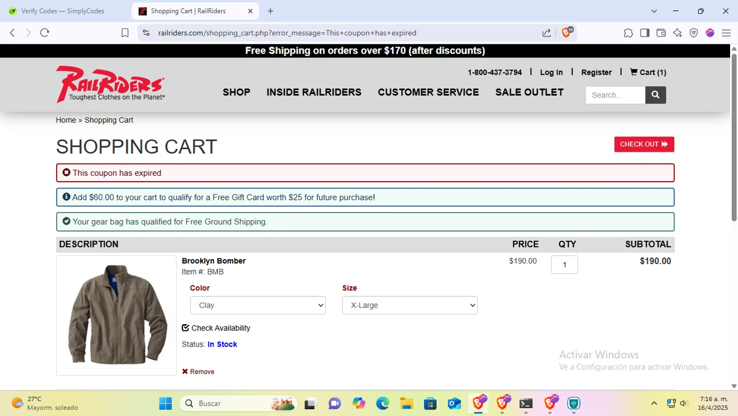
Task: Reload the page with the refresh icon
Action: click(45, 33)
